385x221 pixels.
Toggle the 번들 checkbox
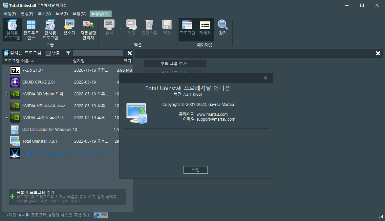click(x=48, y=53)
